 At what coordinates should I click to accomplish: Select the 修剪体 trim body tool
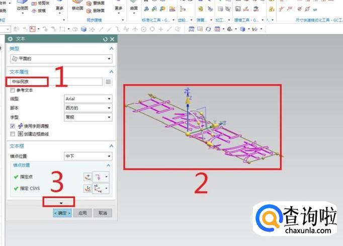(41, 4)
